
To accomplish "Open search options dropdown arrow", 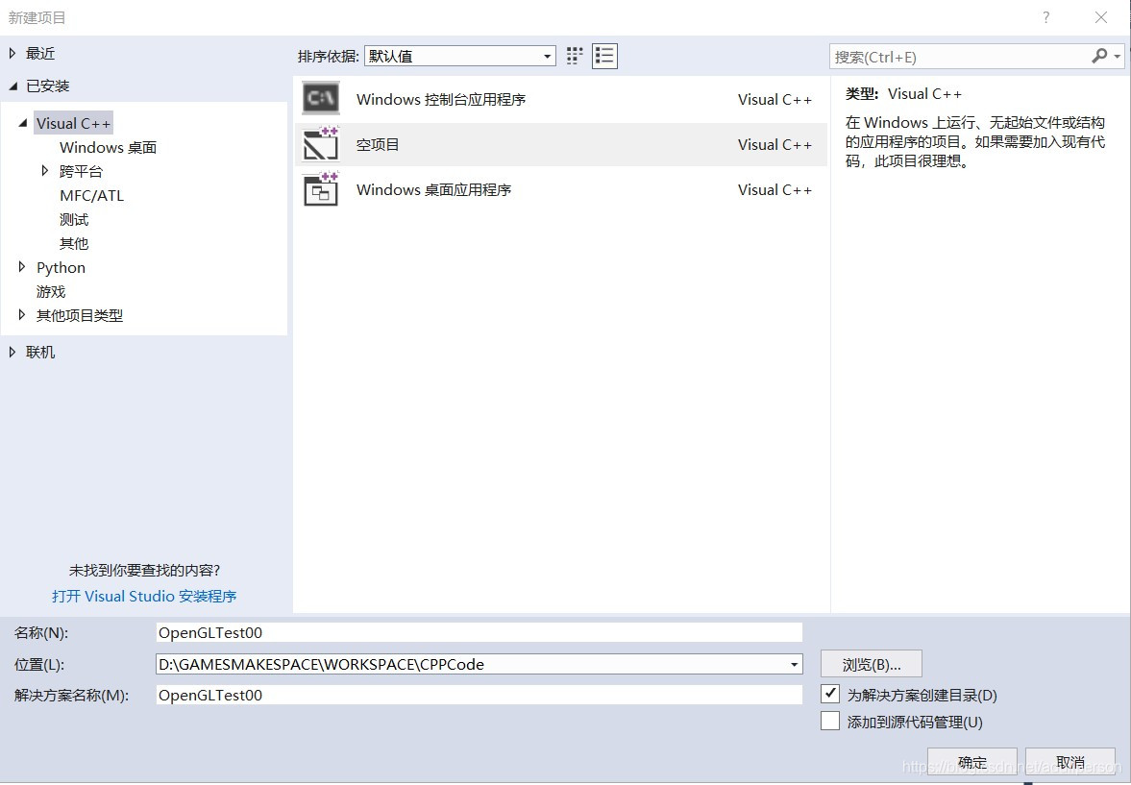I will (1118, 57).
